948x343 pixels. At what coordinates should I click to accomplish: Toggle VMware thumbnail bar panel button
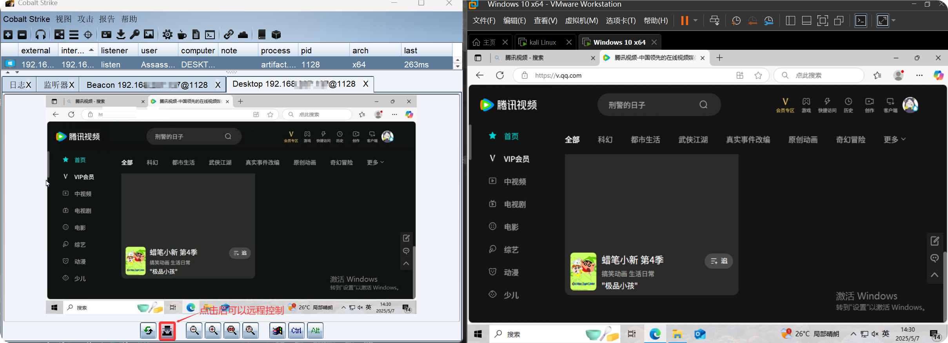point(806,21)
